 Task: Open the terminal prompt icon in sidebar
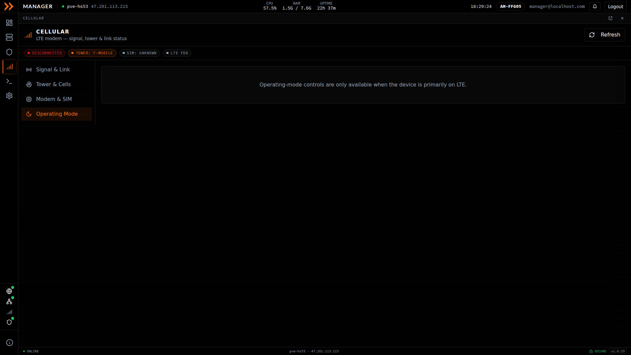pos(9,81)
